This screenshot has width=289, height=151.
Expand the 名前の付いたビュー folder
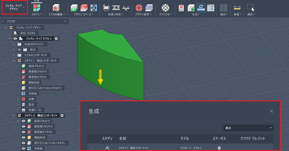pos(14,44)
